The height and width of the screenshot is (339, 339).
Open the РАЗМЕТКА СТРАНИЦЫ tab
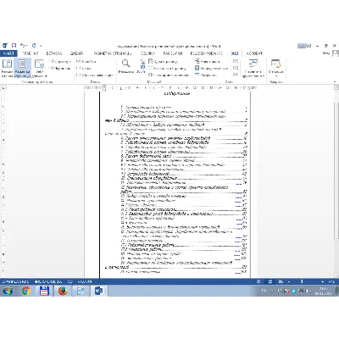coord(113,53)
